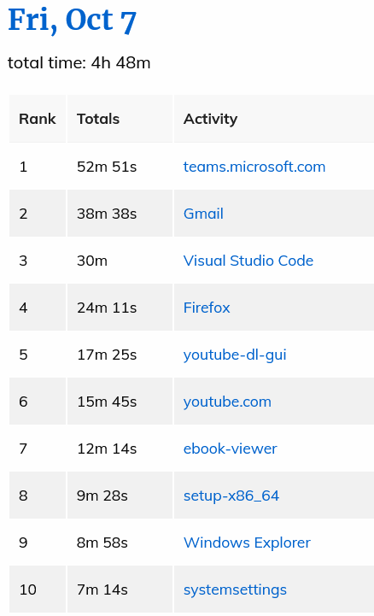Click the ebook-viewer link
Image resolution: width=374 pixels, height=616 pixels.
click(x=230, y=449)
